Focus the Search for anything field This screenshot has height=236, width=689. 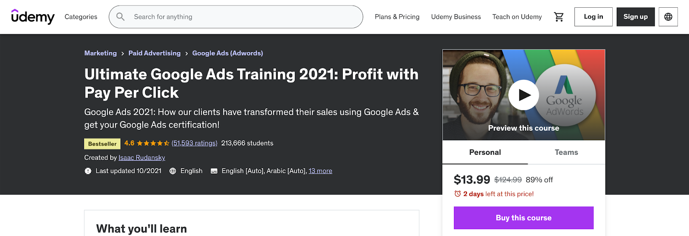(236, 17)
